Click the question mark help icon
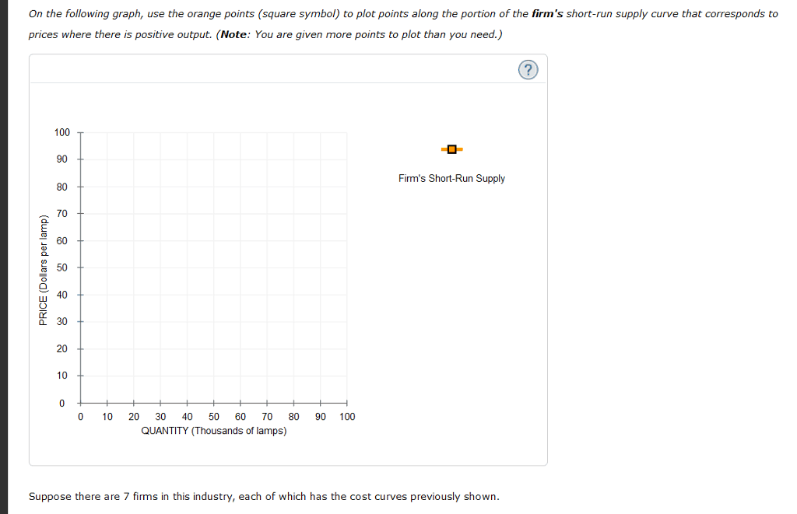The image size is (797, 514). pyautogui.click(x=528, y=69)
